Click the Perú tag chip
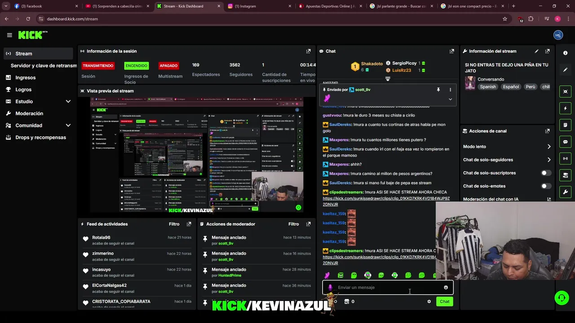 coord(531,87)
